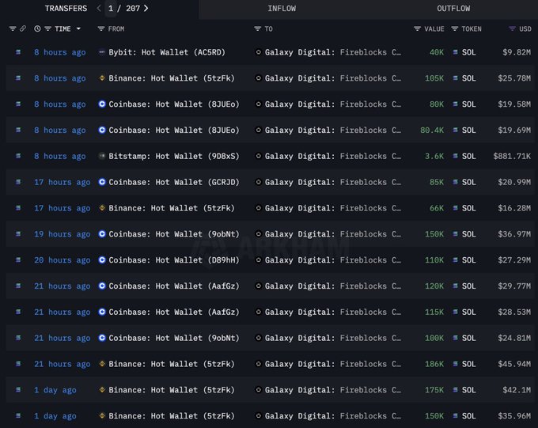This screenshot has width=538, height=428.
Task: Click the clock icon beside TIME header
Action: 37,28
